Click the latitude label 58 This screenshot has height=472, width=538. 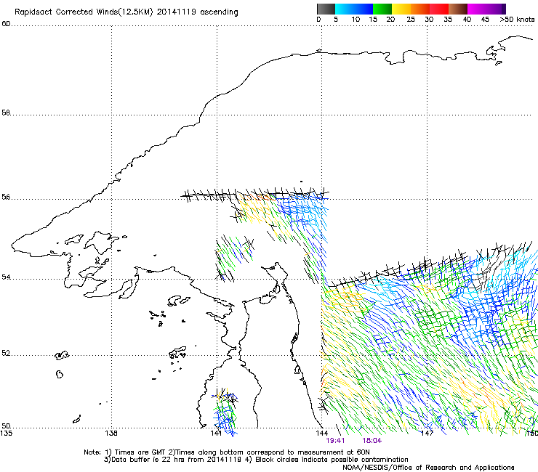(6, 113)
